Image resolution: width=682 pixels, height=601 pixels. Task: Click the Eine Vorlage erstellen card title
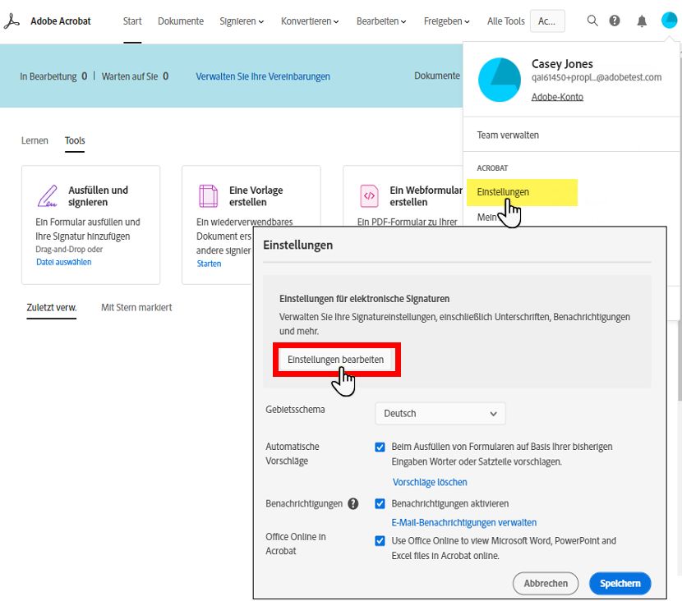(256, 196)
